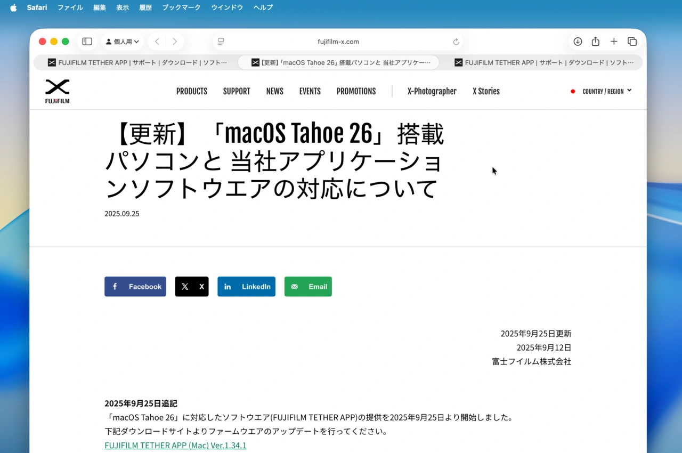The image size is (682, 453).
Task: Show tab overview with the tabs icon
Action: click(632, 41)
